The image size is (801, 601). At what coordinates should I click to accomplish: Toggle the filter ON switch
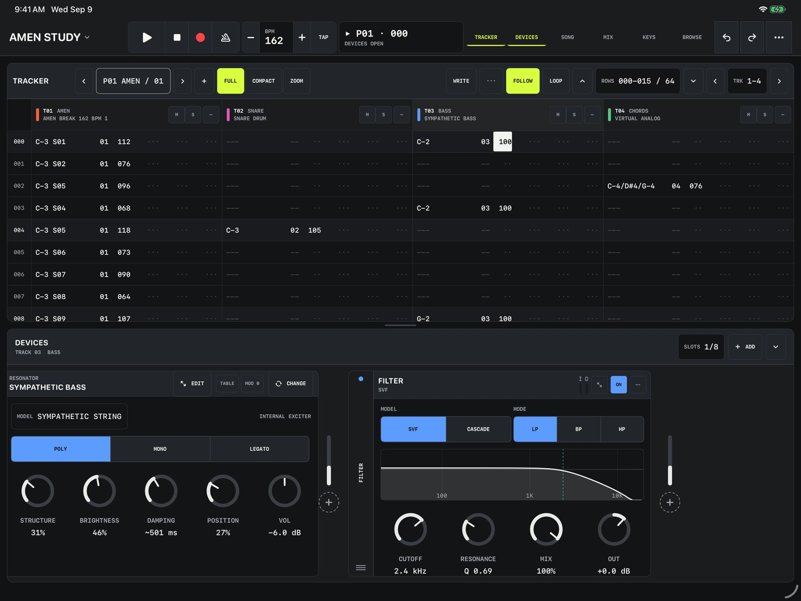(x=619, y=385)
